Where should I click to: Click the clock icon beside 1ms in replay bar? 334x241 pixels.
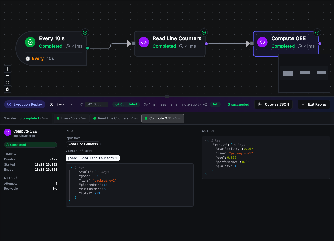click(x=146, y=104)
